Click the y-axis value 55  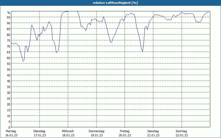pos(9,64)
